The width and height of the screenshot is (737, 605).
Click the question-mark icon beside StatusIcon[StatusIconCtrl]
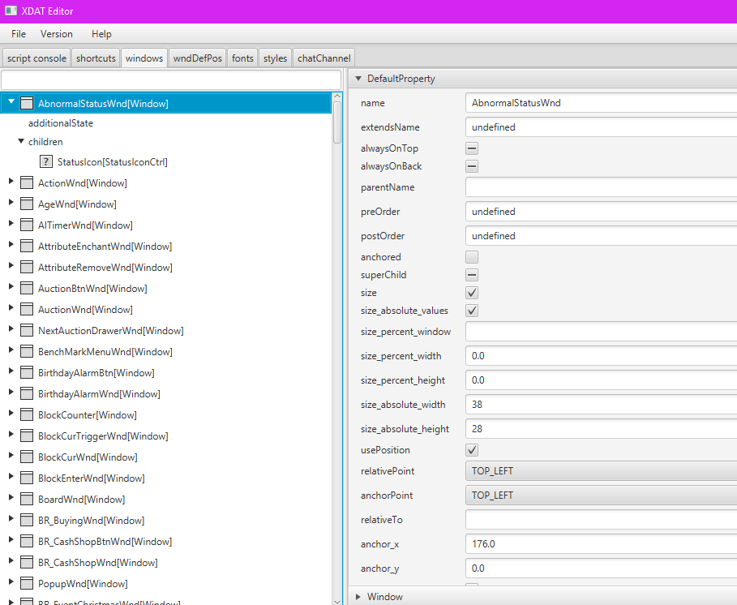(x=45, y=161)
